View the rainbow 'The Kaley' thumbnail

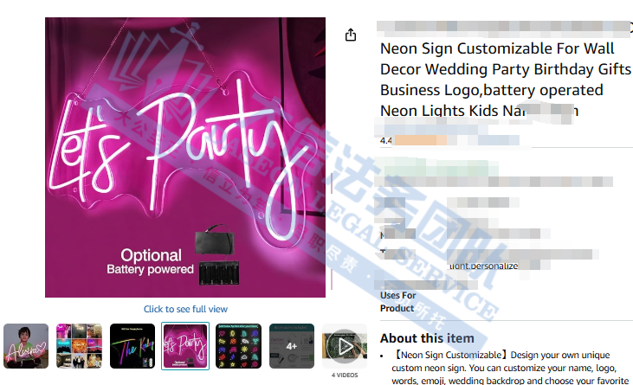pos(132,346)
